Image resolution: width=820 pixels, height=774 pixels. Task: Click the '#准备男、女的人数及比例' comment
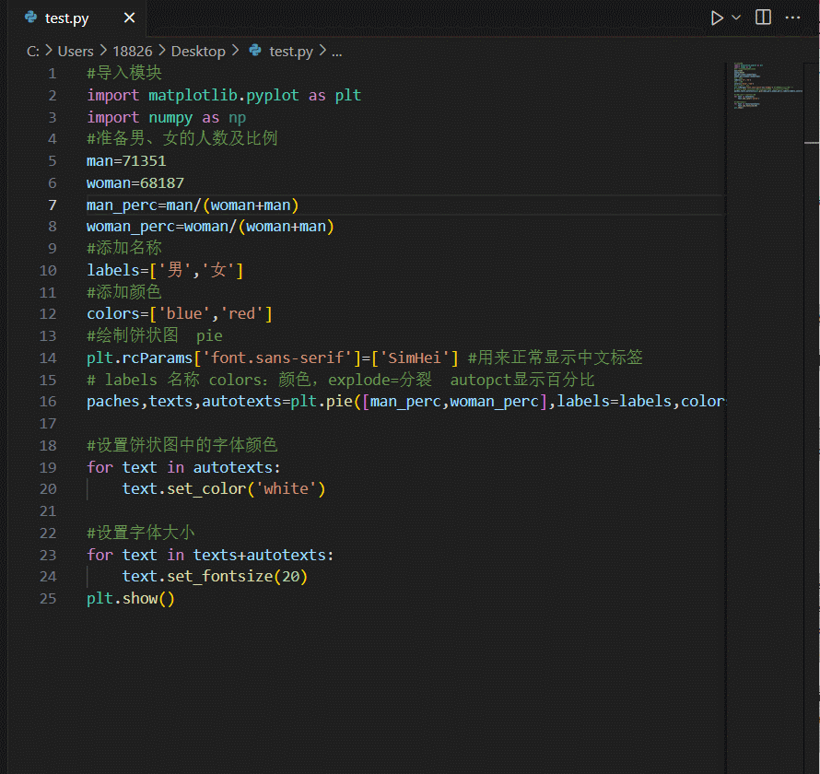(182, 139)
